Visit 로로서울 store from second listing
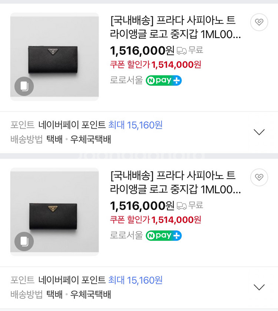The width and height of the screenshot is (278, 311). pos(126,235)
